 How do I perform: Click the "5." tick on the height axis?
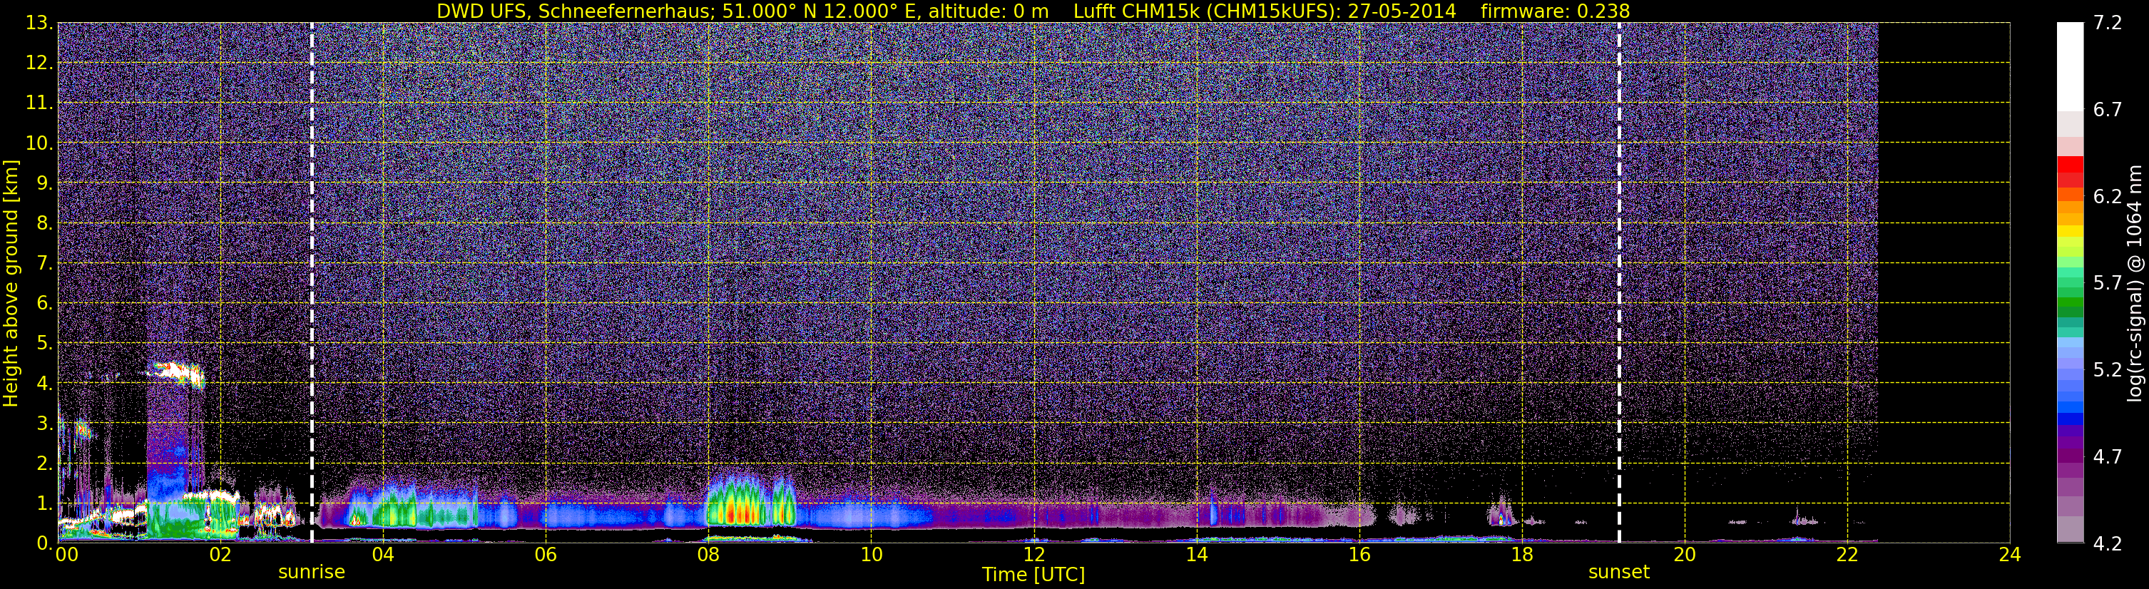44,343
